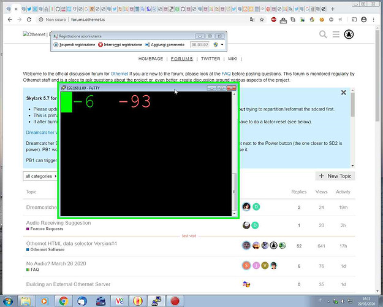Open the translate page icon in address bar
383x307 pixels.
point(252,20)
